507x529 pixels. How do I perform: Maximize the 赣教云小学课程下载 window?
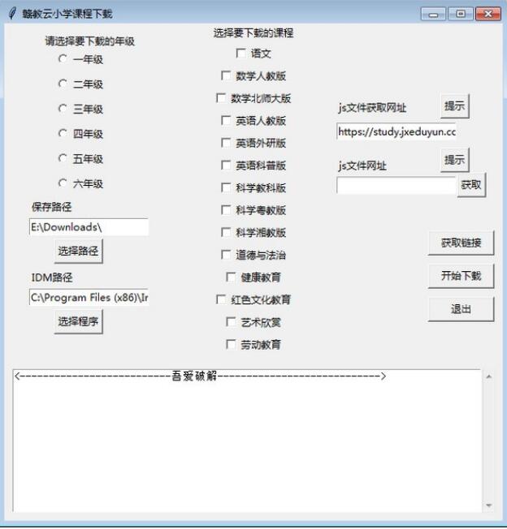(x=461, y=14)
